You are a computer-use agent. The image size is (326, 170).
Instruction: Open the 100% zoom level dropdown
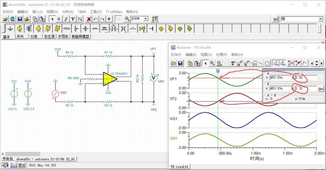(x=146, y=19)
